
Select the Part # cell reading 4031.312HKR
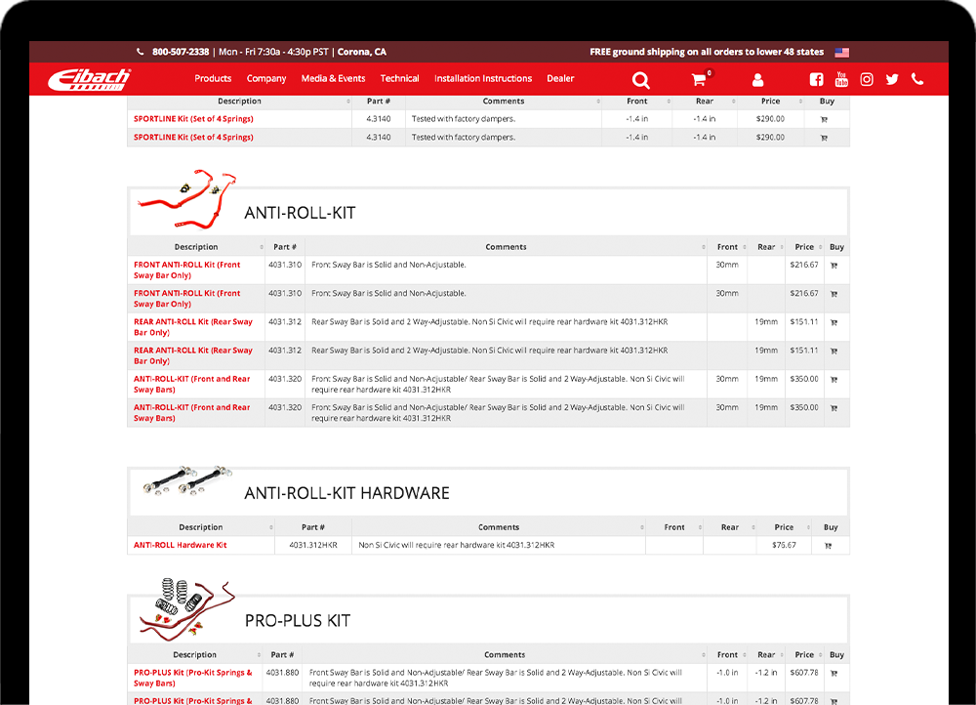coord(313,546)
